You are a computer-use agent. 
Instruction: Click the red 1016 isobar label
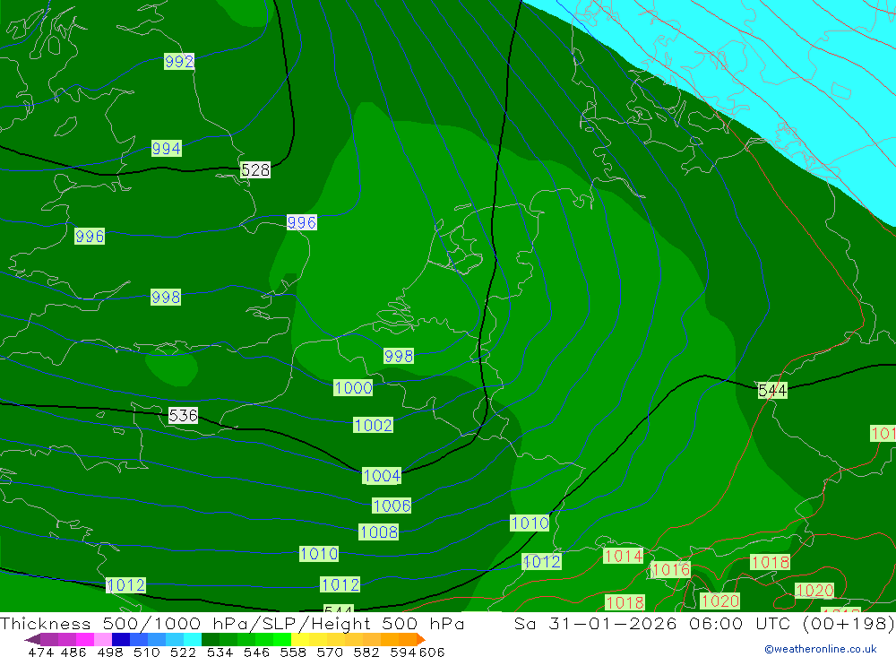coord(670,569)
